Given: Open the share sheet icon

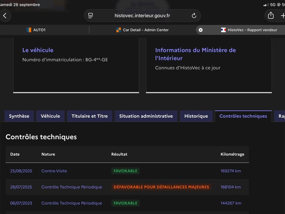Looking at the screenshot, I should pos(271,15).
